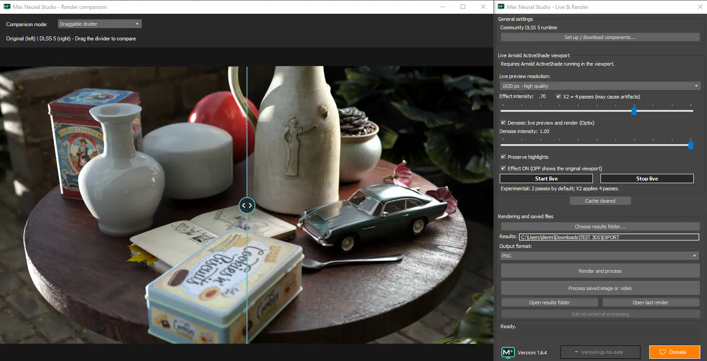
Task: Click Choose results folder button
Action: 600,227
